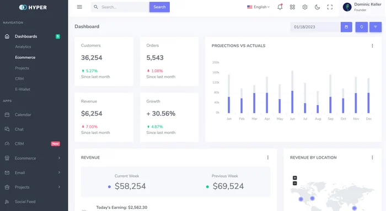386x211 pixels.
Task: Zoom out on the revenue map
Action: [x=294, y=183]
